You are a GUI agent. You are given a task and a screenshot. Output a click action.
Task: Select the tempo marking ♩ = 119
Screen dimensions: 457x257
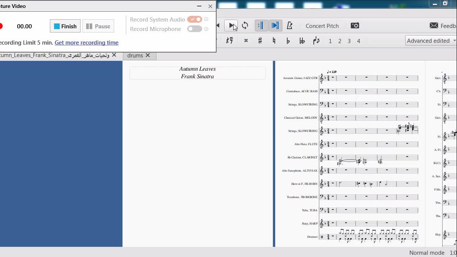click(x=332, y=71)
